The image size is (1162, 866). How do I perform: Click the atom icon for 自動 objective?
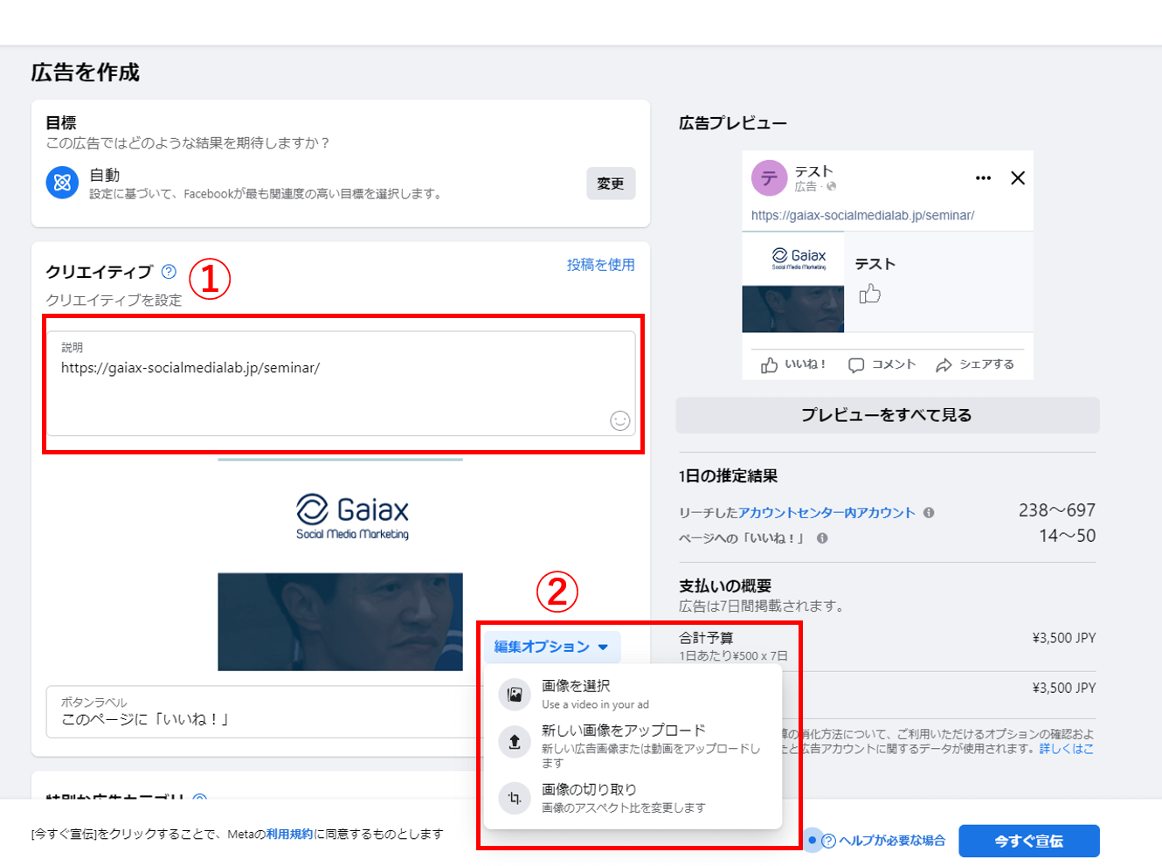pos(62,183)
